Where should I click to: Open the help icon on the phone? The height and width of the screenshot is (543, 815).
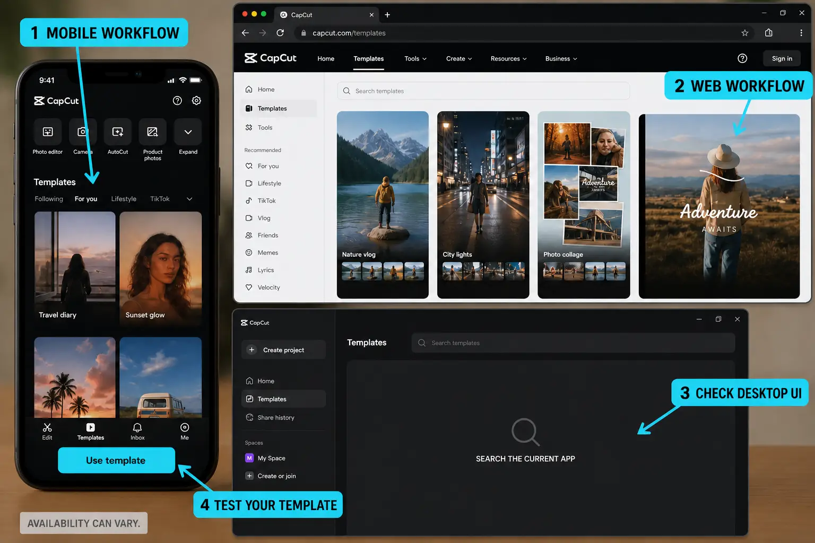coord(177,101)
